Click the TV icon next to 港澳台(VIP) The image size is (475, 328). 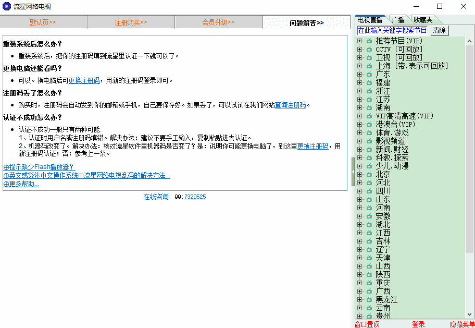(369, 125)
